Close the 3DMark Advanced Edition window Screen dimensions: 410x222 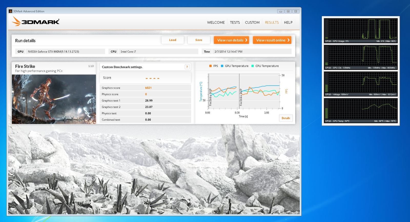click(295, 11)
